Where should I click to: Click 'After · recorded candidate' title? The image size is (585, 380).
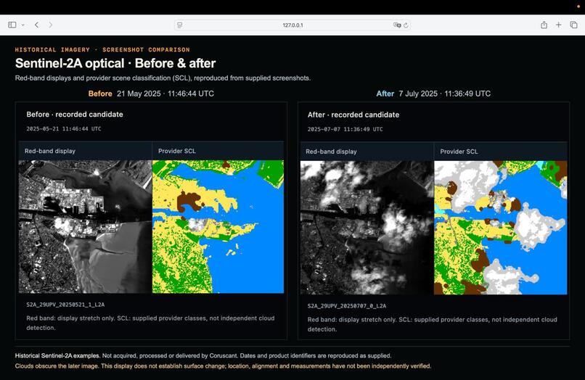[x=353, y=115]
